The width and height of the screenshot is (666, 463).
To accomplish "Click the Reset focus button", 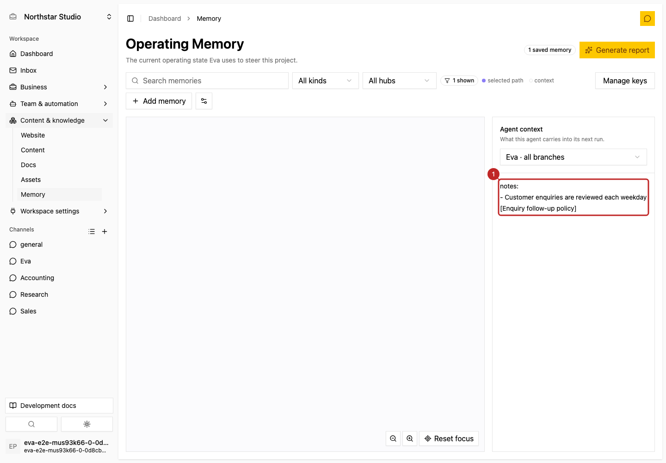I will [x=449, y=438].
